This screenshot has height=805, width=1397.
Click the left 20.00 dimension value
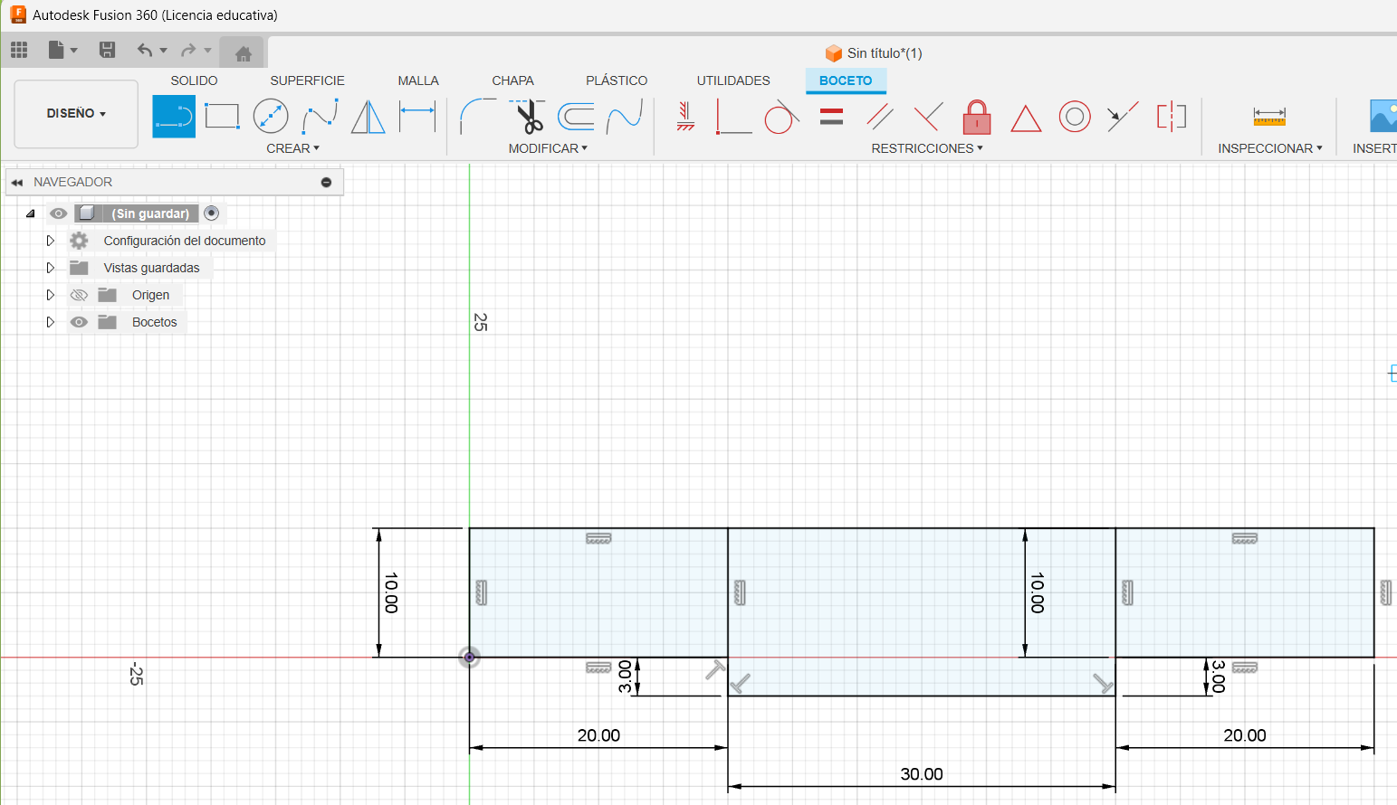click(x=599, y=735)
